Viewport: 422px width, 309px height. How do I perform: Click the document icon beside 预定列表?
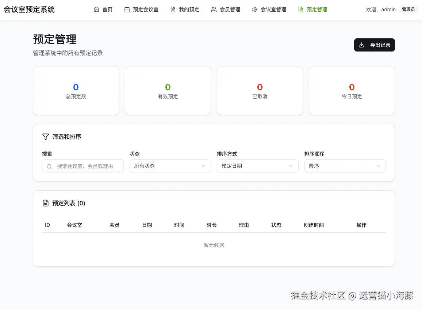click(x=46, y=203)
